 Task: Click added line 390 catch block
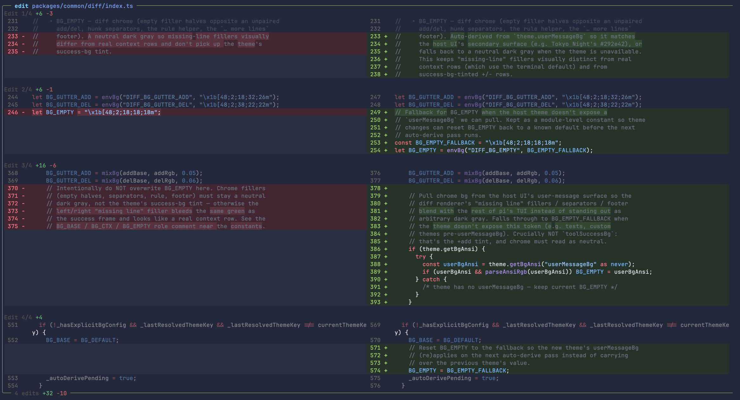tap(431, 279)
